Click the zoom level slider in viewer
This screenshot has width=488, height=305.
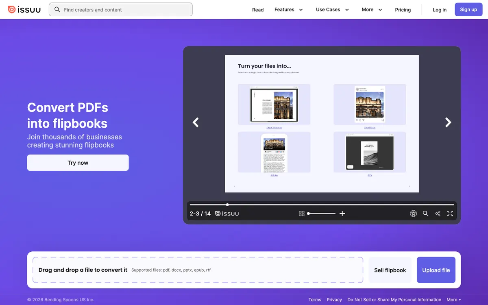click(322, 213)
